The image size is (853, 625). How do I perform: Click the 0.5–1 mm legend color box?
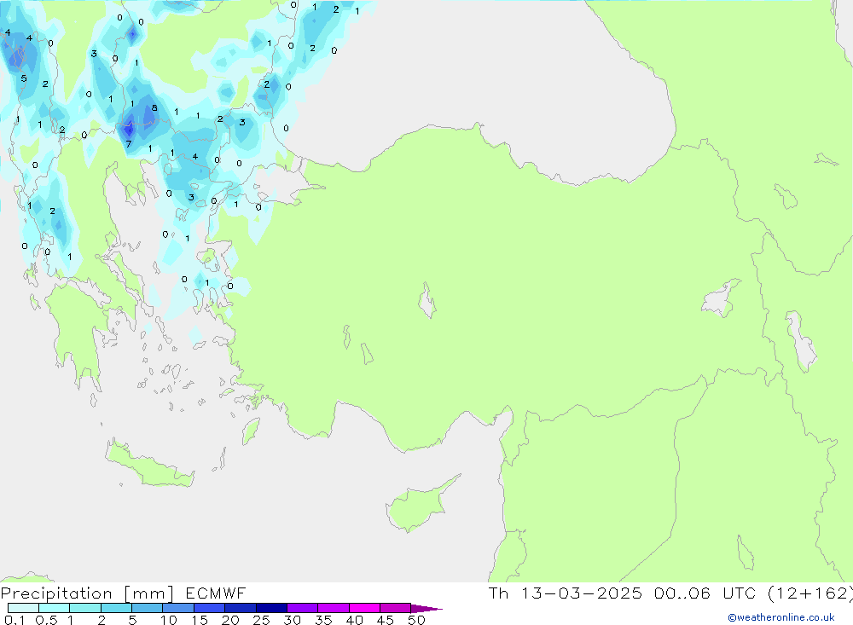[x=54, y=608]
